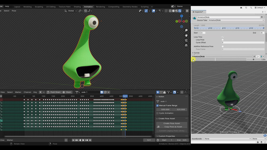
Task: Disable the Manual Frame Range checkbox
Action: click(x=158, y=105)
